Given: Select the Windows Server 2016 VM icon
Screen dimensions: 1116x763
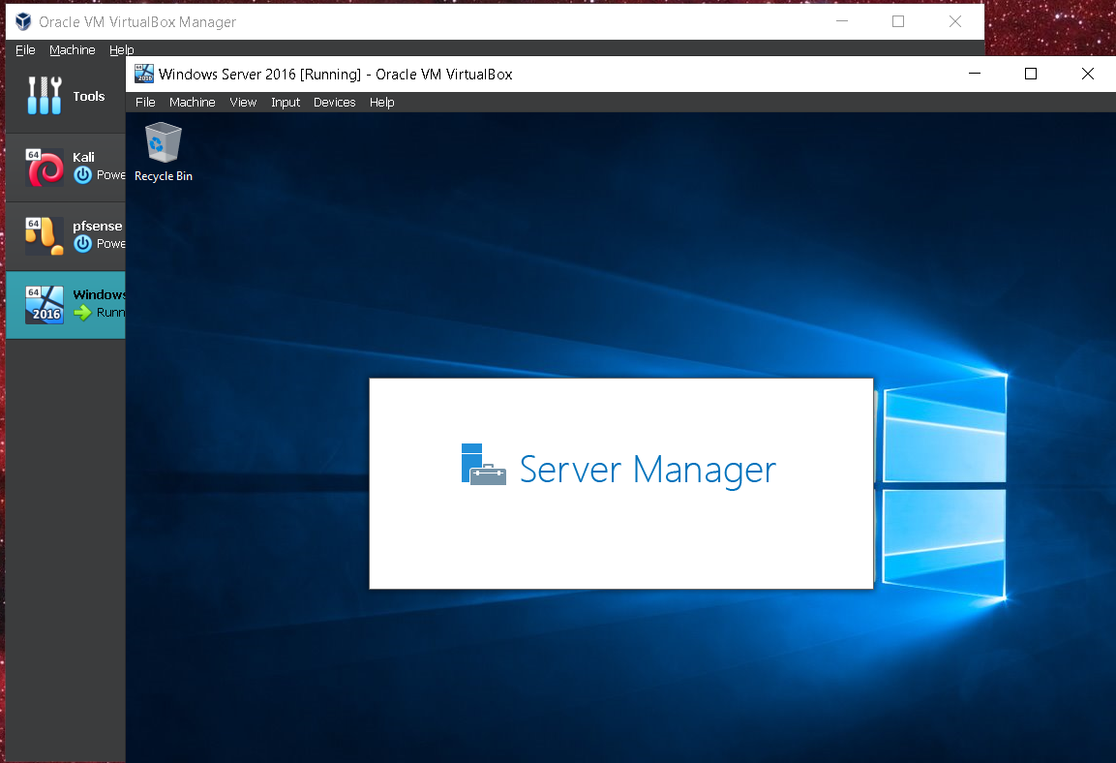Looking at the screenshot, I should [45, 305].
